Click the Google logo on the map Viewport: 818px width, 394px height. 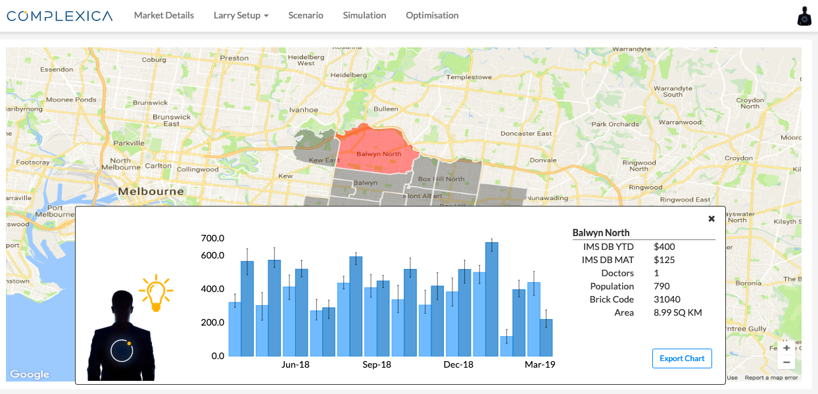[30, 374]
